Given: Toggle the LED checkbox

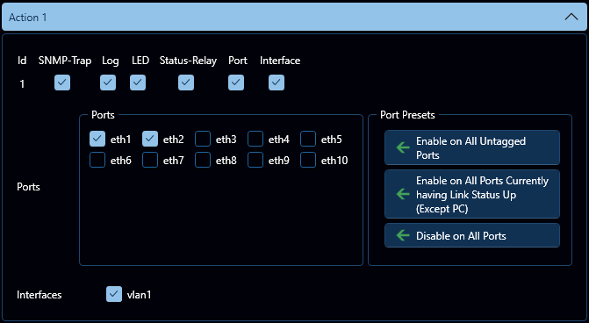Looking at the screenshot, I should [x=138, y=83].
